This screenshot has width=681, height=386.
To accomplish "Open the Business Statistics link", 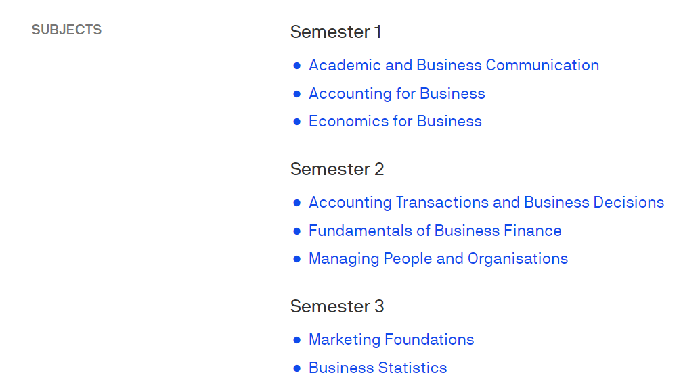I will point(378,368).
